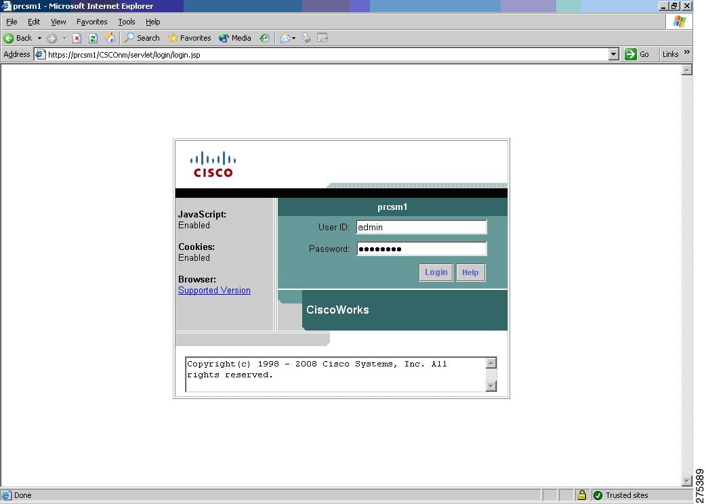Open the Mail envelope icon
Viewport: 706px width, 504px height.
coord(285,38)
